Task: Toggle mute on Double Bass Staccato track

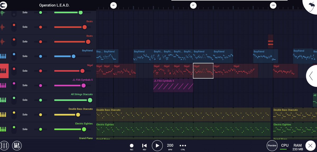Action: click(14, 115)
